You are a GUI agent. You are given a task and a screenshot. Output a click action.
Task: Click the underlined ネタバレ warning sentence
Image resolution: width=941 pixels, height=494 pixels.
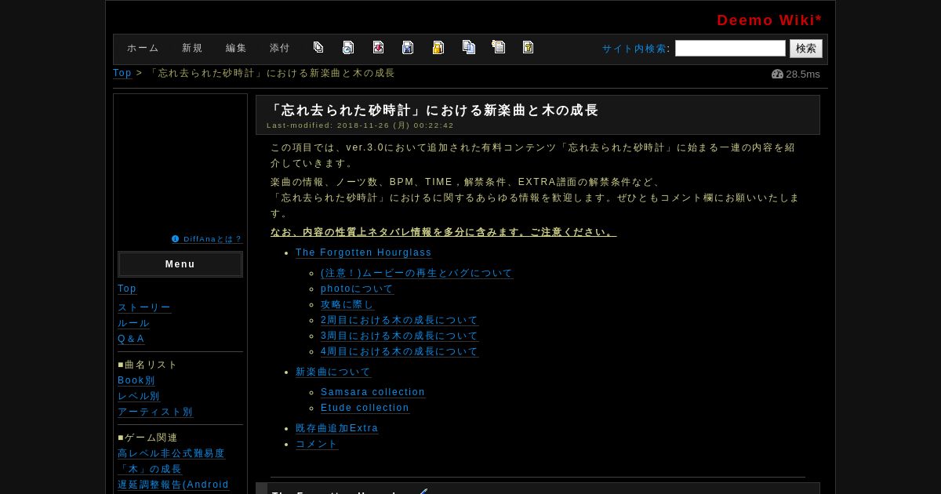[443, 232]
